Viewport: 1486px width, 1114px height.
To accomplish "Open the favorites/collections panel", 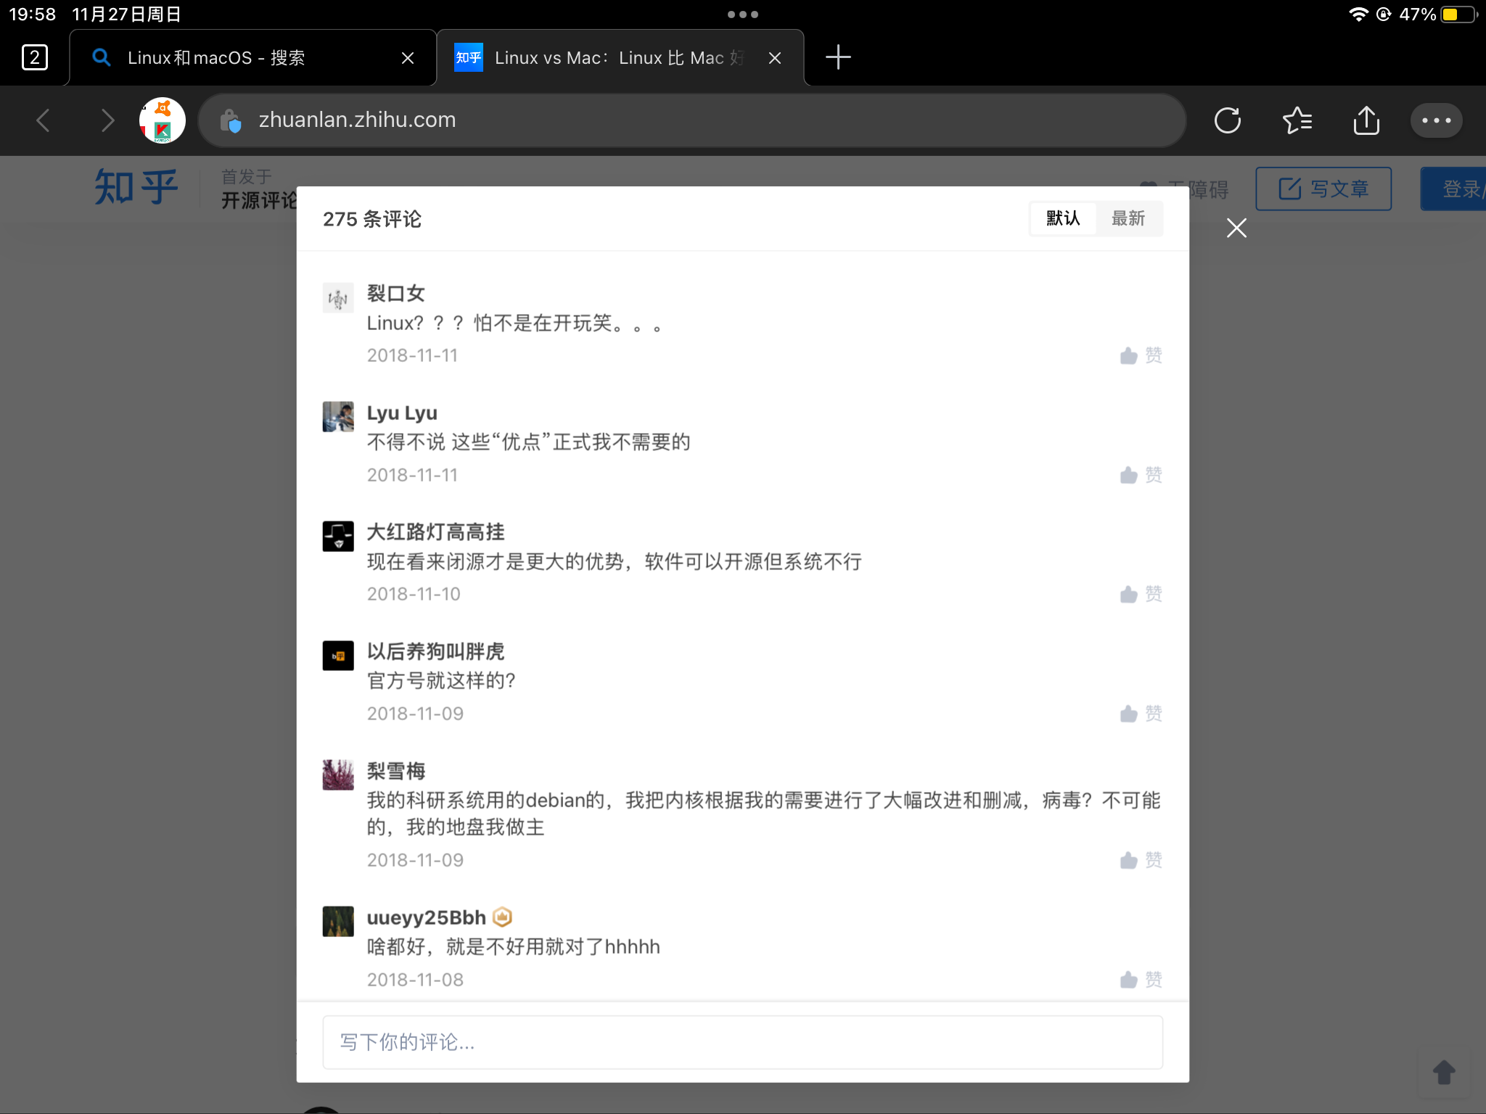I will 1297,120.
